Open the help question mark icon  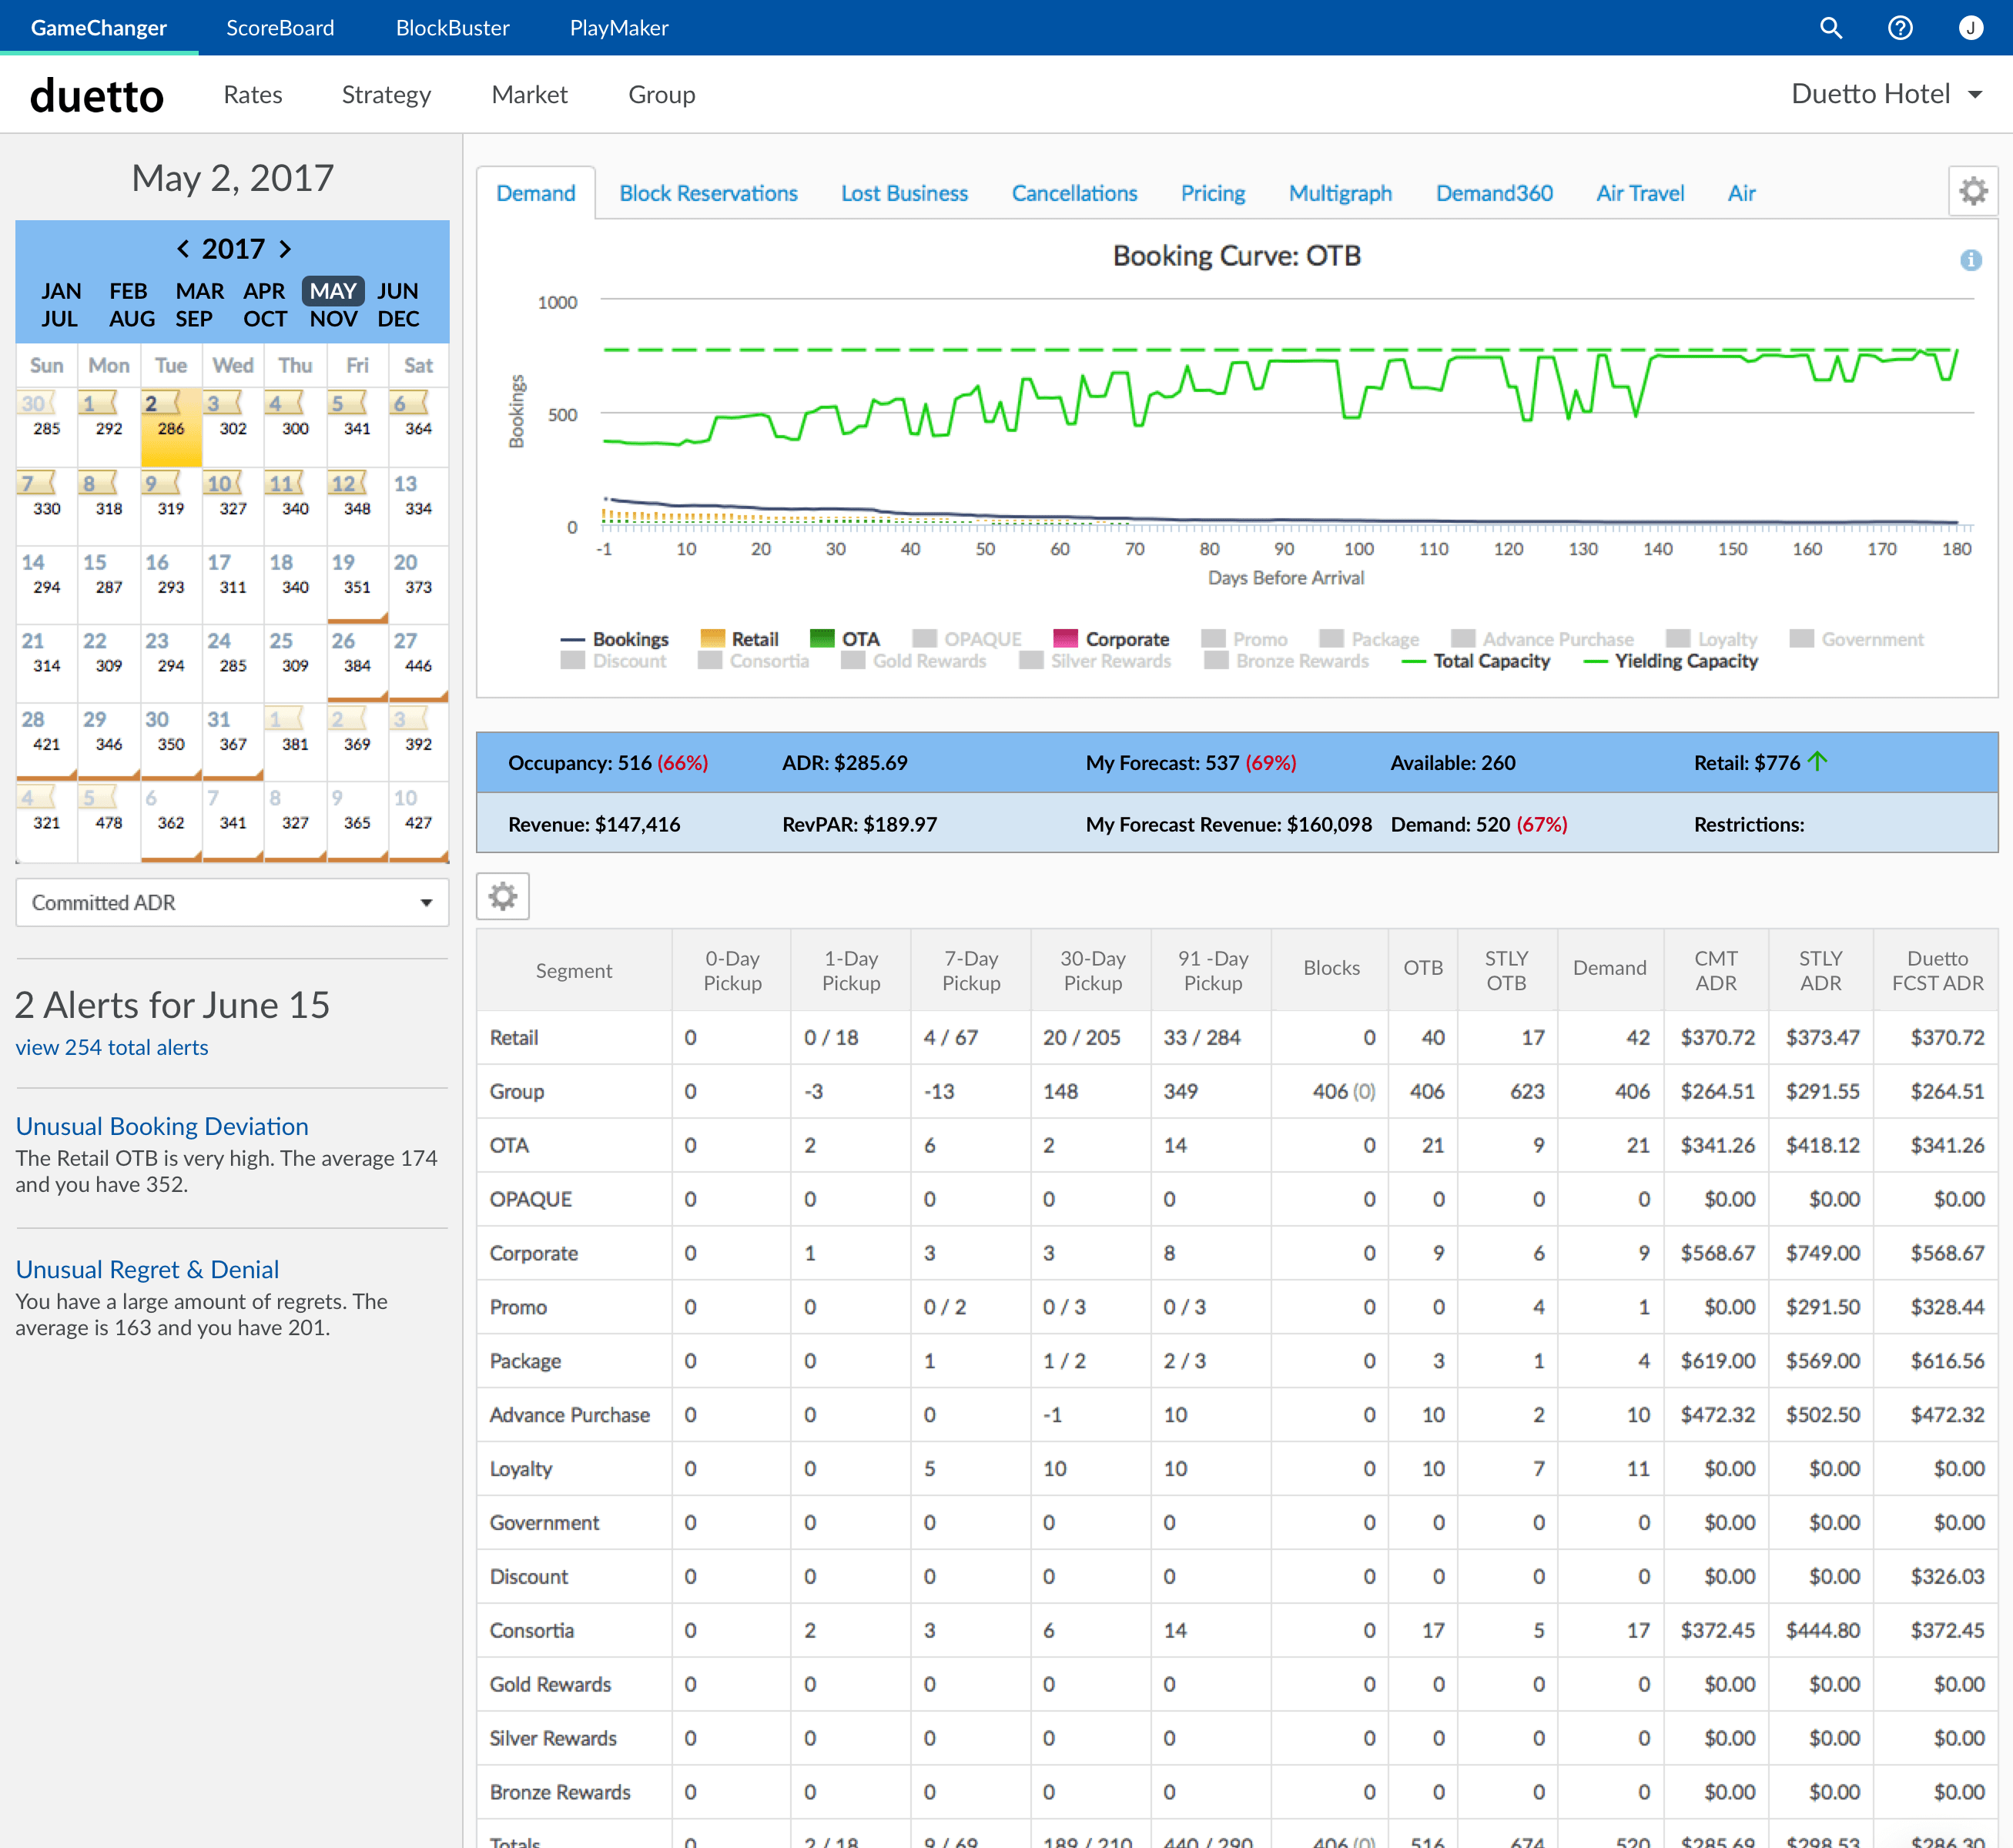(1900, 28)
